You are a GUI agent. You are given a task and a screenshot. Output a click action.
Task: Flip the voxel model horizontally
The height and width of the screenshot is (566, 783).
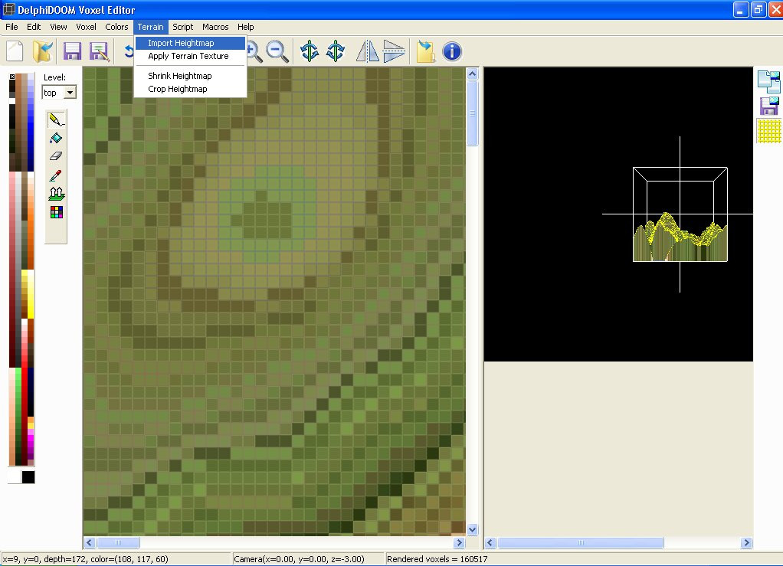pyautogui.click(x=367, y=51)
